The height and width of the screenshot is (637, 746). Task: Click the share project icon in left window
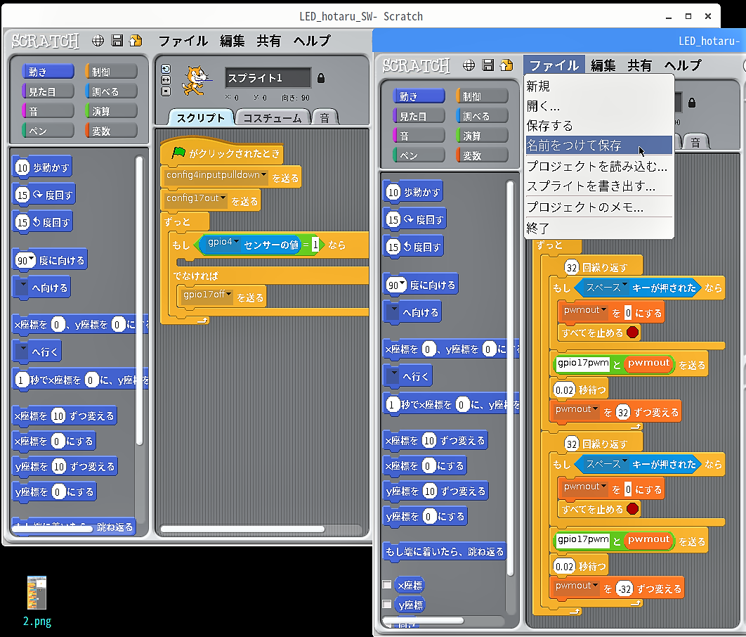tap(136, 41)
